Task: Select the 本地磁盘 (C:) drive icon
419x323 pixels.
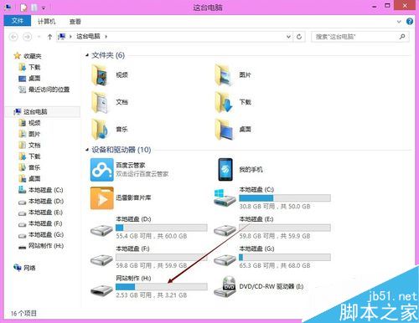Action: 225,198
